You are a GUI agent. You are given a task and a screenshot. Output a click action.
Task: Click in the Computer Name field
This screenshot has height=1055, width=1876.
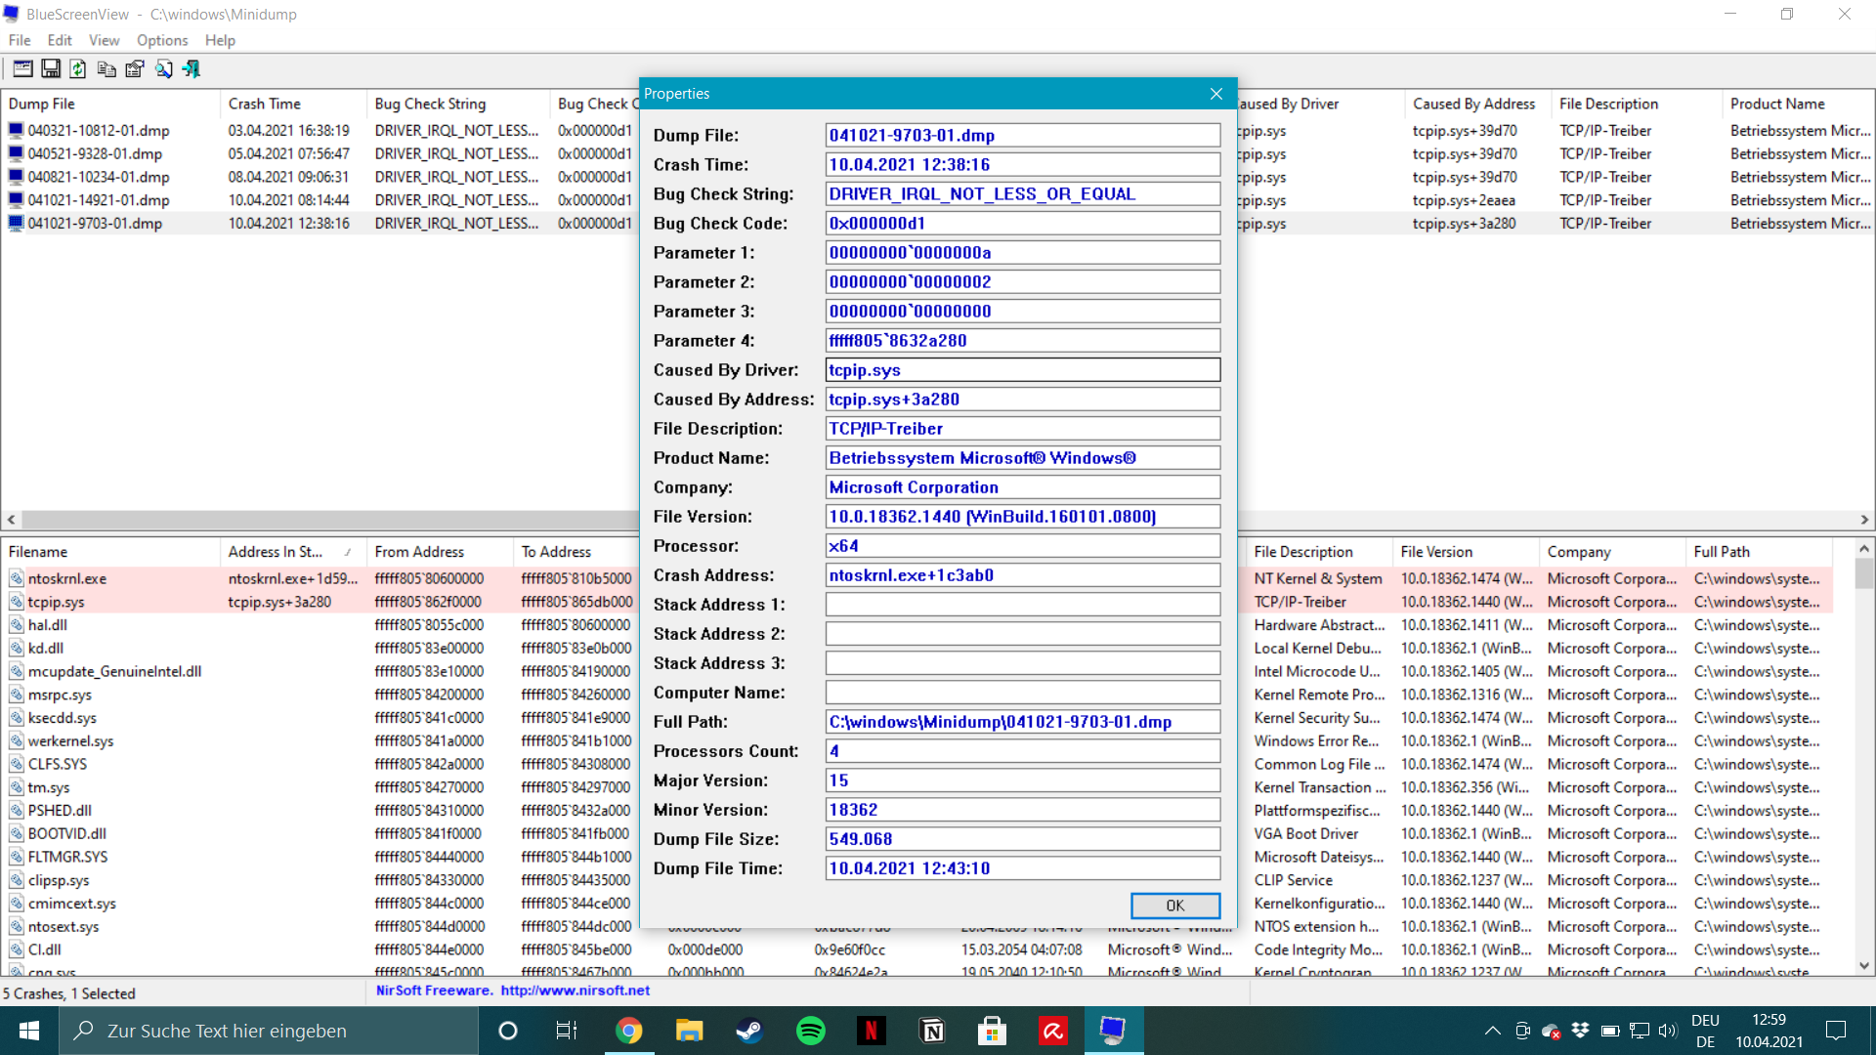click(1023, 692)
